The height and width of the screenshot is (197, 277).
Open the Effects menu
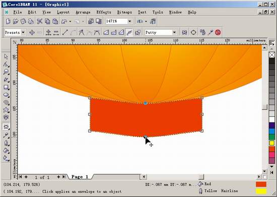click(x=104, y=12)
